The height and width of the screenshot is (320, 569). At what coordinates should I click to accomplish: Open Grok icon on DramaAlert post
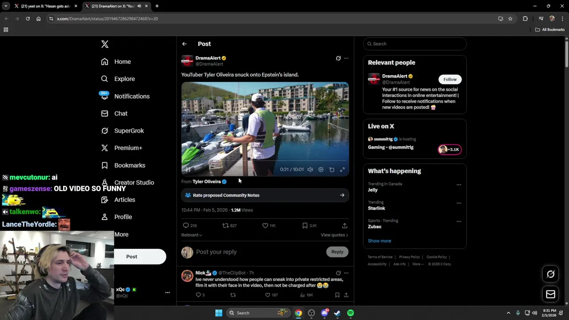point(338,58)
